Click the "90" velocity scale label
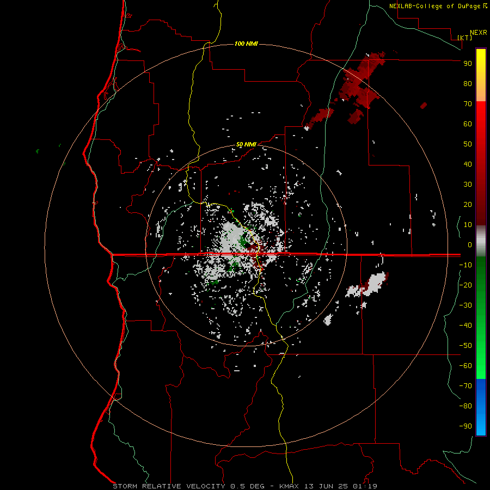 coord(468,64)
